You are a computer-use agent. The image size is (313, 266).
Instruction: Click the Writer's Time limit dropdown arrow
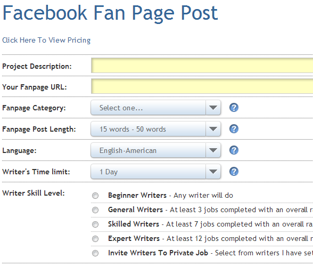tap(213, 172)
